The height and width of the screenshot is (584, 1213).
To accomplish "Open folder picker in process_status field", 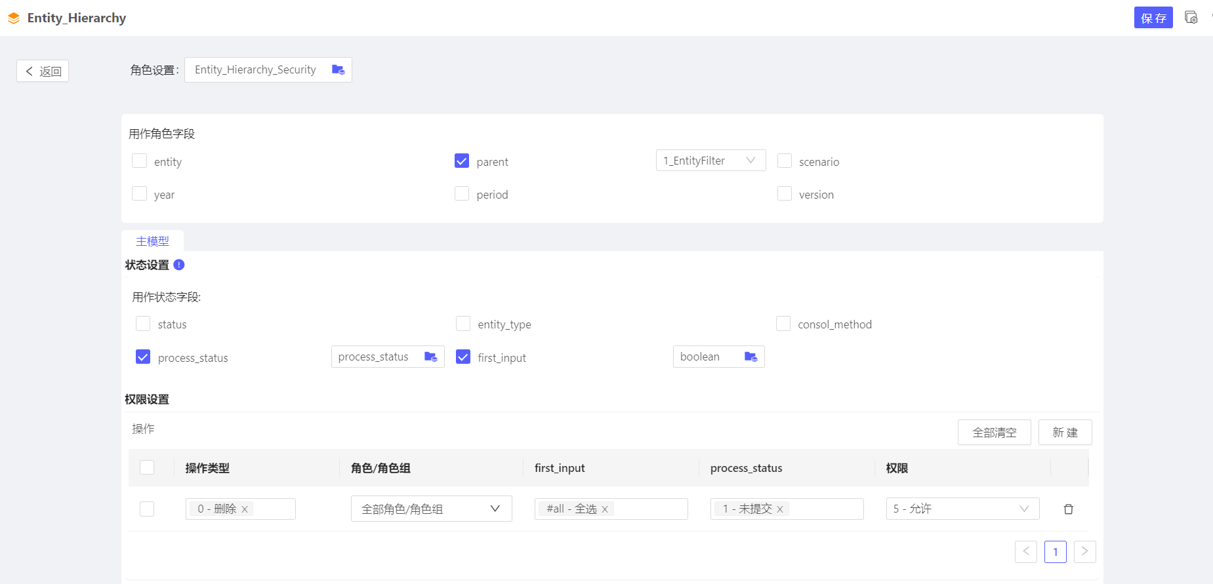I will 430,357.
